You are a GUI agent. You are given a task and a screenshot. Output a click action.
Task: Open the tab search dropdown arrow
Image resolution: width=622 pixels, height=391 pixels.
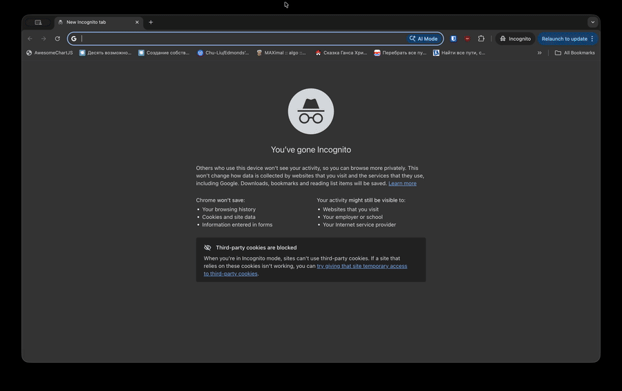(593, 22)
